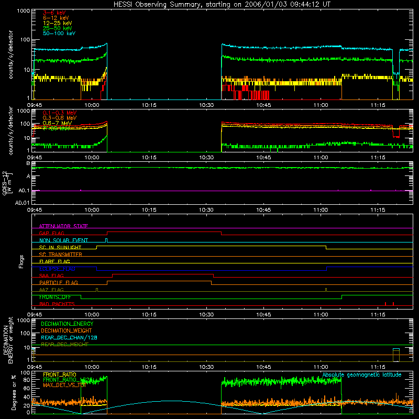Select the 50-100 keV legend label
This screenshot has width=419, height=419.
point(59,34)
